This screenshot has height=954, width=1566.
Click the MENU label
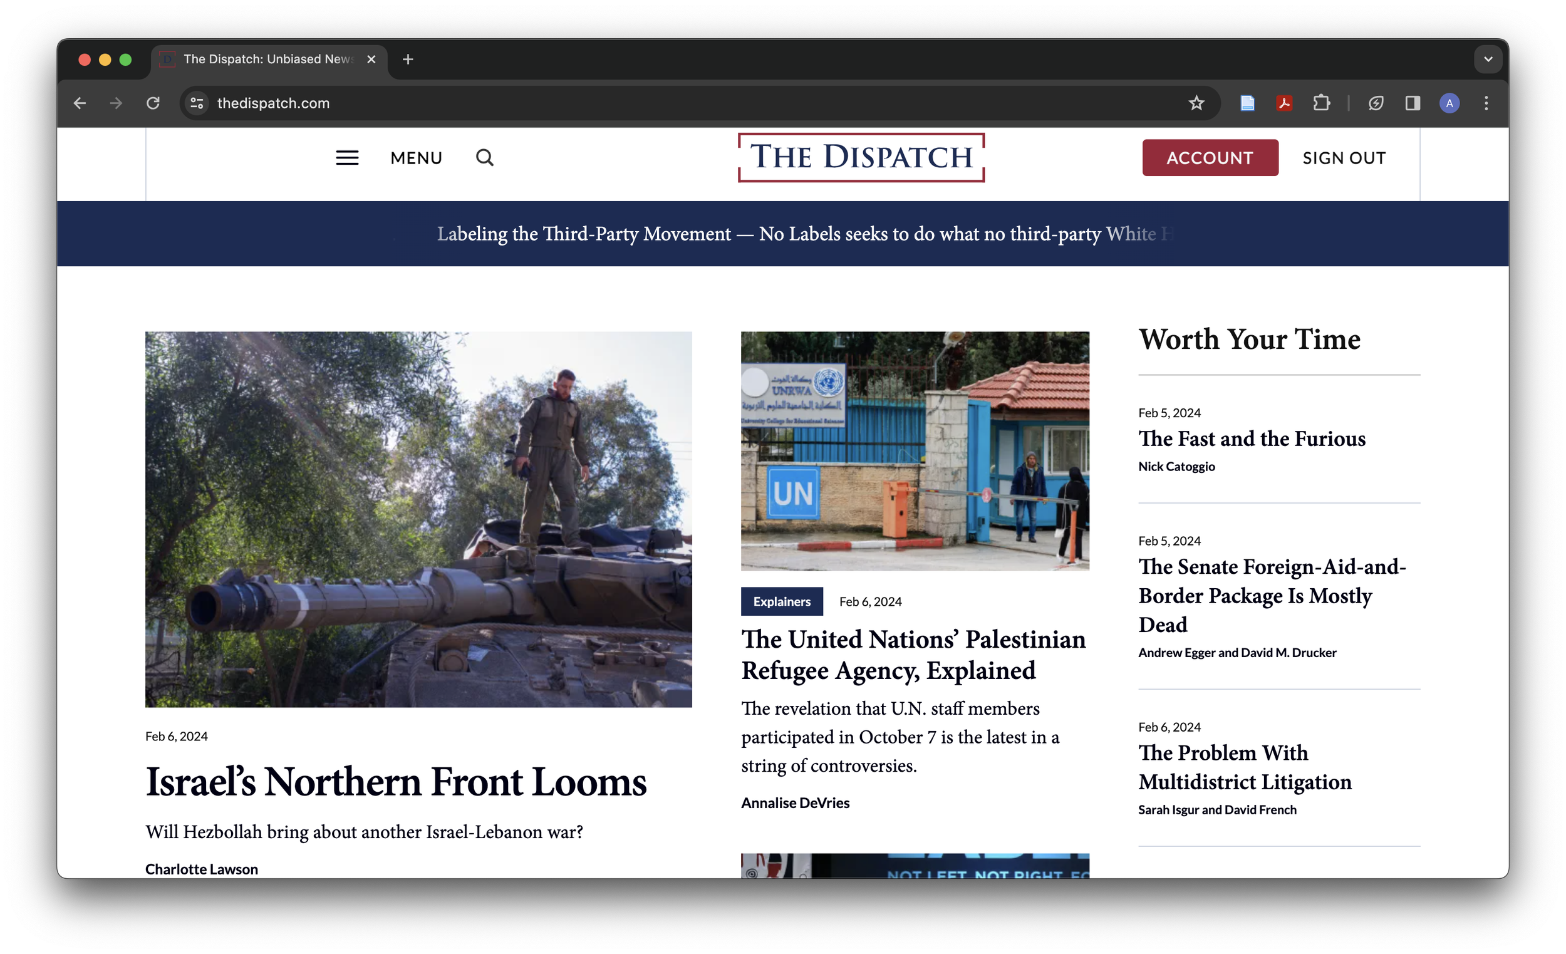pyautogui.click(x=417, y=158)
